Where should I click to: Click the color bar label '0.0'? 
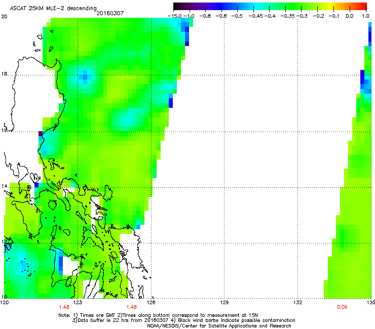[x=350, y=16]
